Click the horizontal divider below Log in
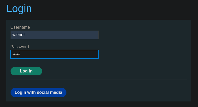The image size is (198, 107). pos(98,80)
